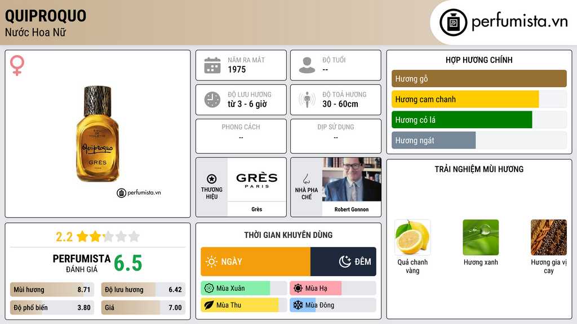Viewport: 577px width, 324px height.
Task: Click the Mùi hương 8.71 score bar
Action: click(x=52, y=290)
